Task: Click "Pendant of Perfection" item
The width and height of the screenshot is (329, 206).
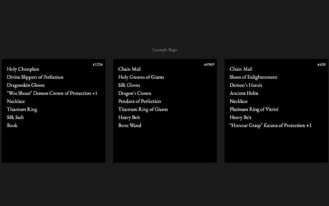Action: click(139, 101)
